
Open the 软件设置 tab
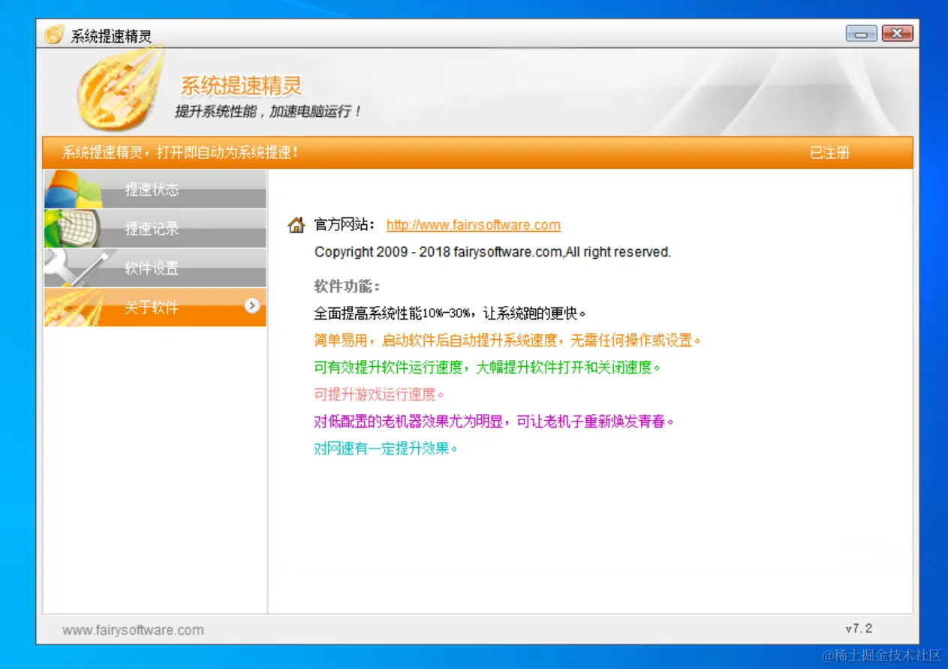[x=155, y=268]
